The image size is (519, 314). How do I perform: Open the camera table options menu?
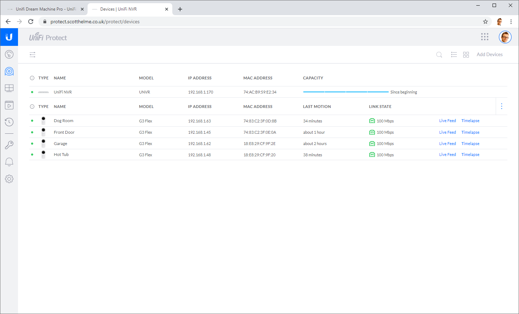click(x=502, y=106)
